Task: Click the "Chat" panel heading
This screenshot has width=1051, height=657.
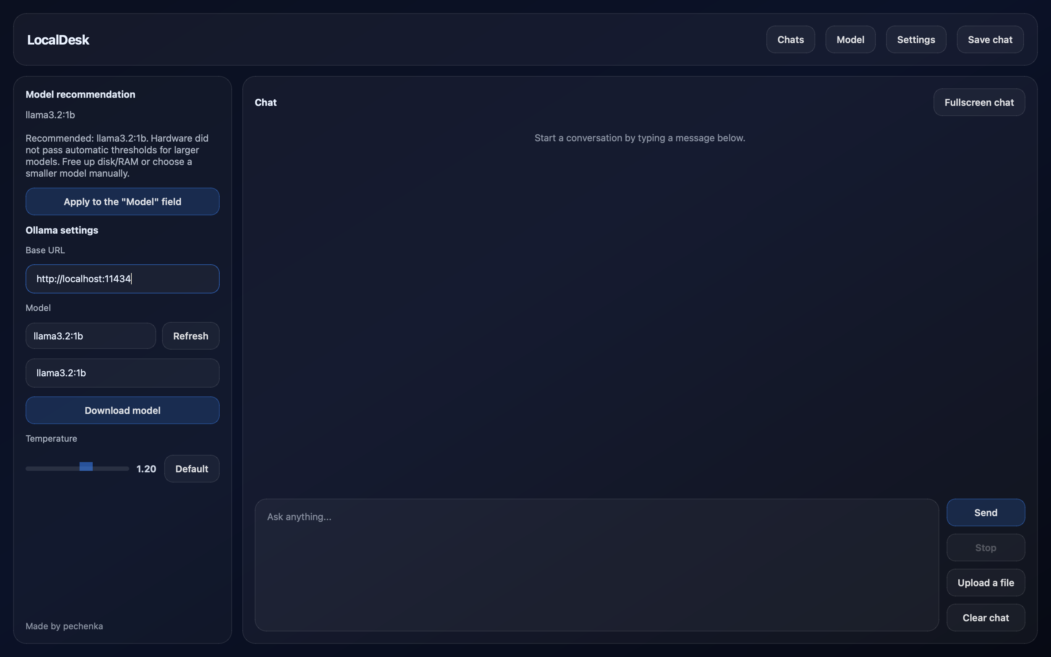Action: (265, 103)
